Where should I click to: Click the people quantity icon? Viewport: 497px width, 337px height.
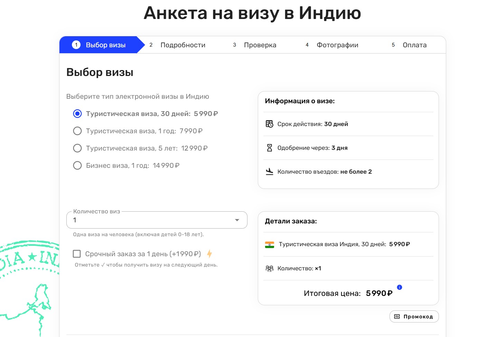coord(269,268)
